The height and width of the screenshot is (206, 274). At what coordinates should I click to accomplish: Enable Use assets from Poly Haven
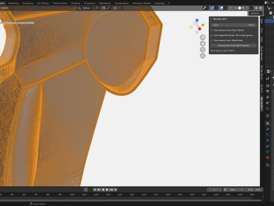pos(212,30)
